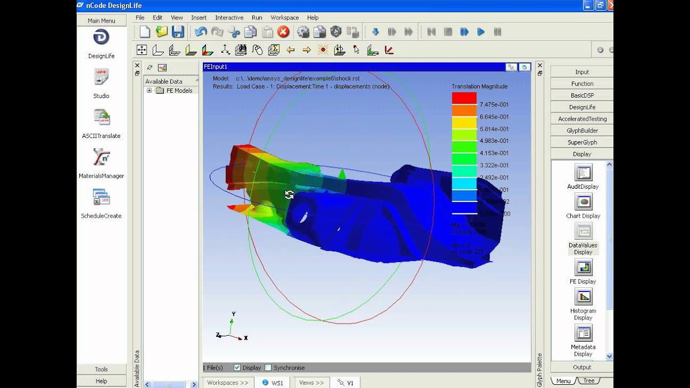Expand the Workspaces >> list
This screenshot has width=690, height=388.
pos(227,383)
